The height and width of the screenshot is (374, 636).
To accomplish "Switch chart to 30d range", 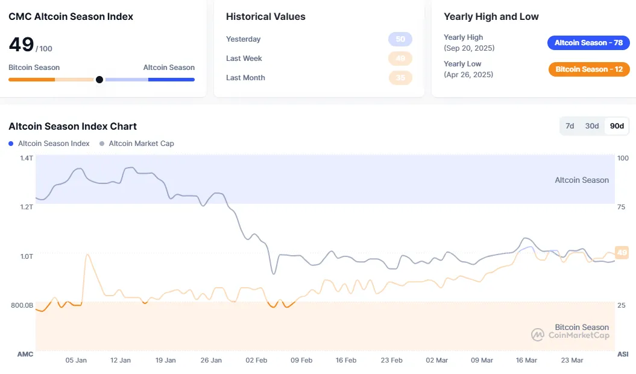I will pos(592,126).
